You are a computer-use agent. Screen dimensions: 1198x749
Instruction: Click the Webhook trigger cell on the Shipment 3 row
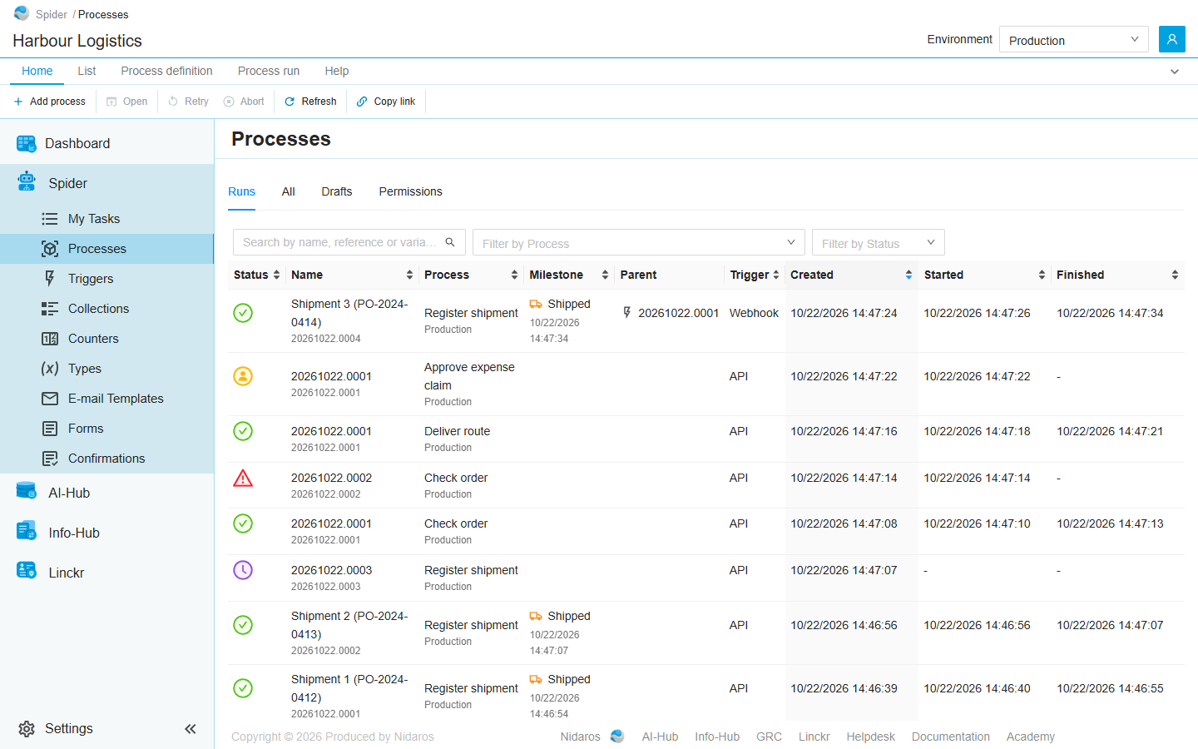pyautogui.click(x=754, y=313)
